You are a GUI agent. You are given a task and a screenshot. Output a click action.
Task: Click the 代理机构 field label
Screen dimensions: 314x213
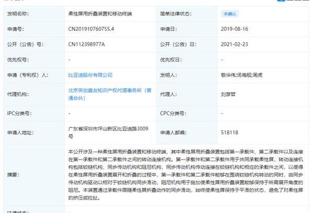[x=18, y=94]
